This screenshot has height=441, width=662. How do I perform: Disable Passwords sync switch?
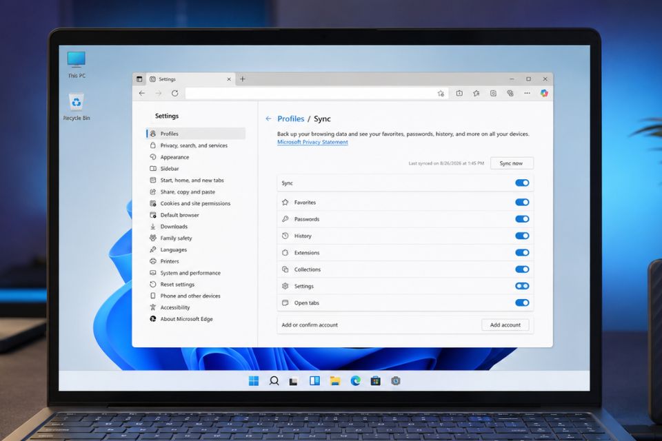tap(522, 219)
